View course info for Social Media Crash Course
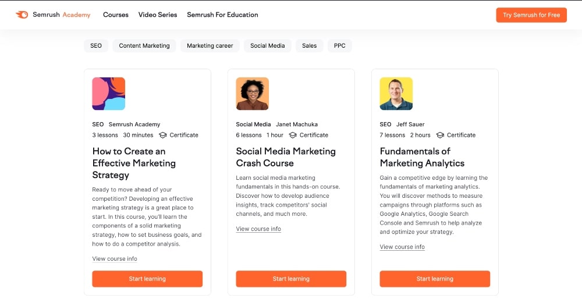Image resolution: width=582 pixels, height=302 pixels. click(x=258, y=229)
